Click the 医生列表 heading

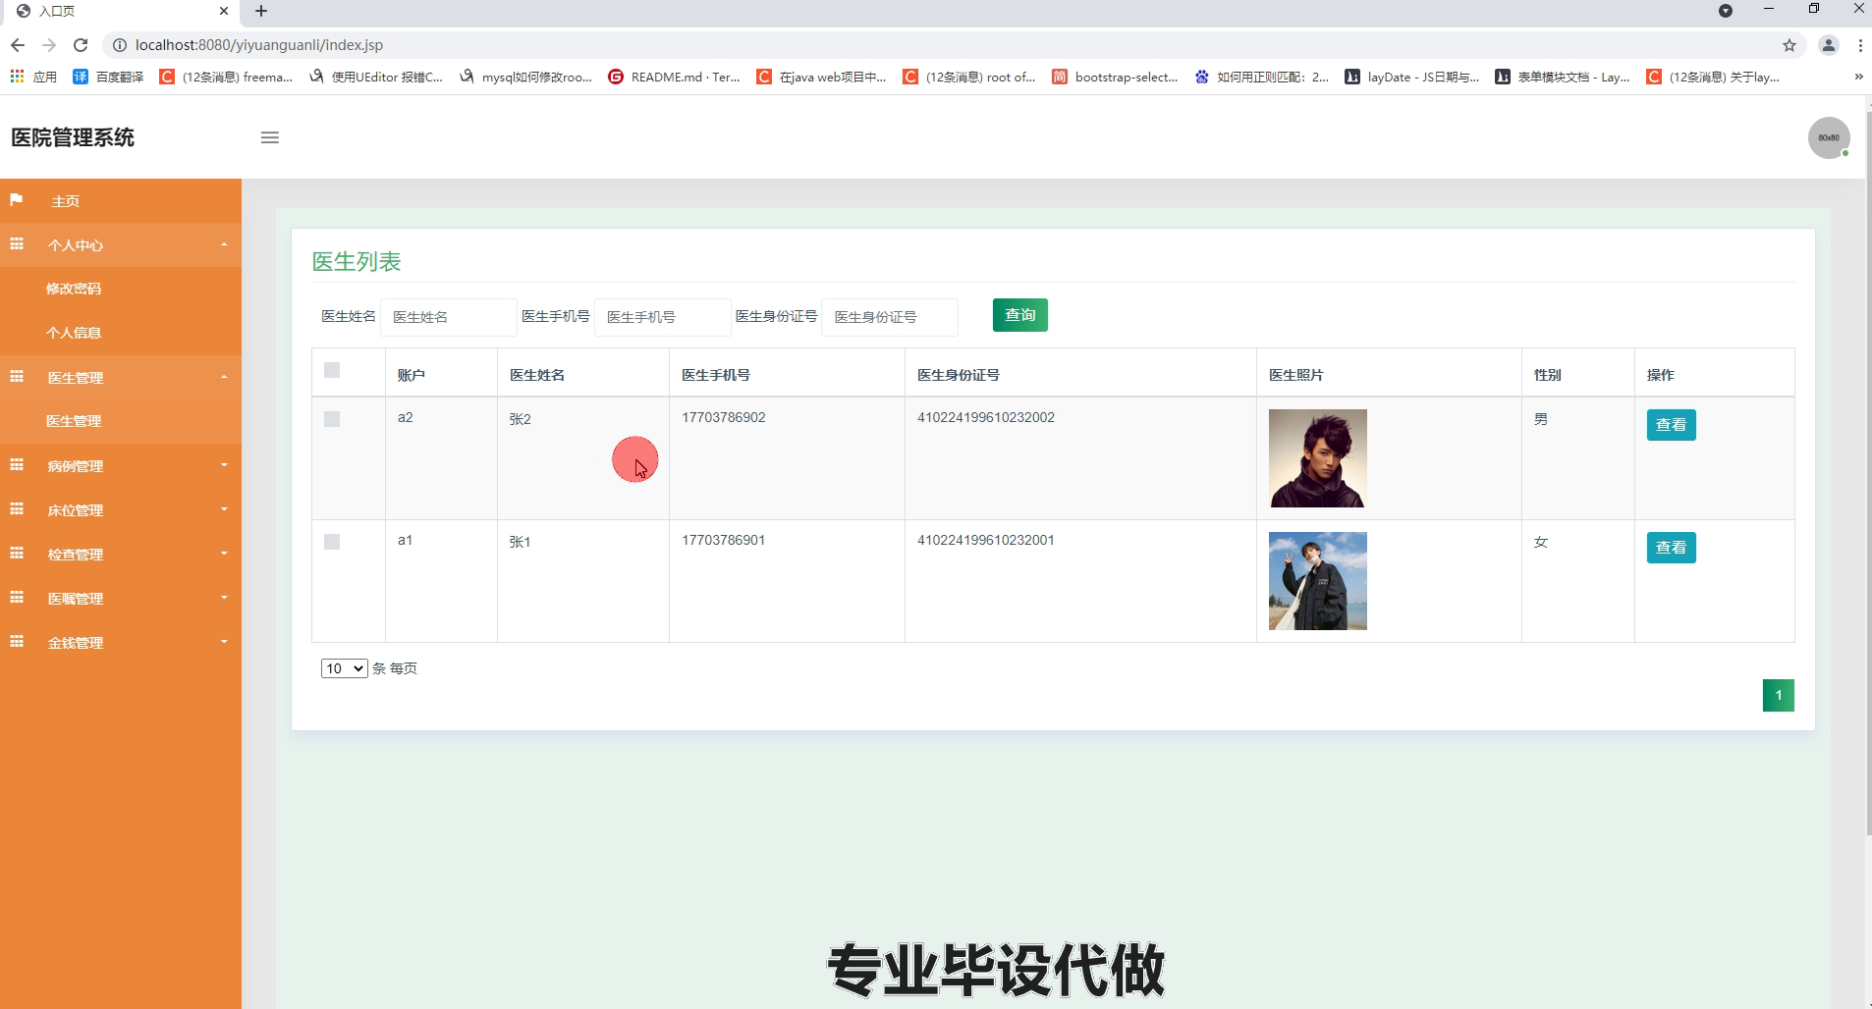click(357, 261)
